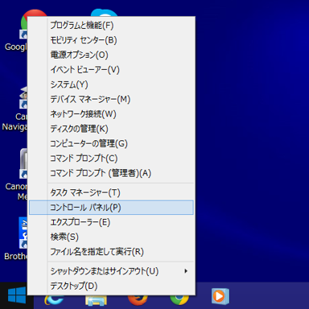Launch Firefox from the taskbar
The width and height of the screenshot is (309, 309).
tap(138, 300)
